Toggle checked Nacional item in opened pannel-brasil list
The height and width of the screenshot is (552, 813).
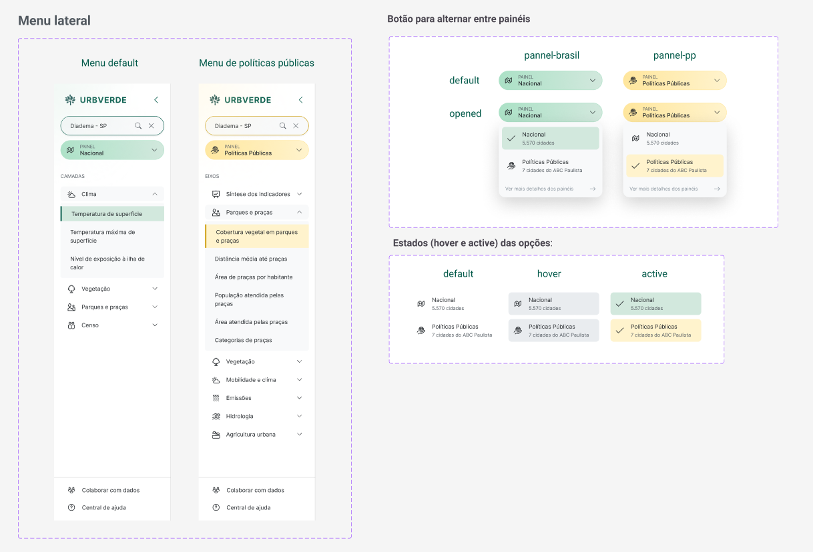(x=550, y=138)
